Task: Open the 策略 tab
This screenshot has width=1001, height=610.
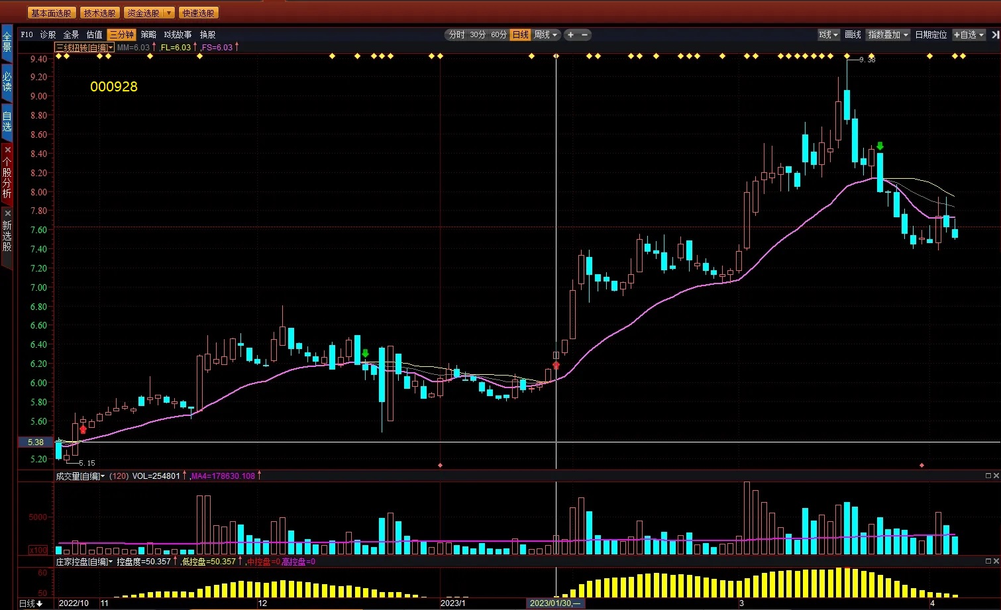Action: coord(148,34)
